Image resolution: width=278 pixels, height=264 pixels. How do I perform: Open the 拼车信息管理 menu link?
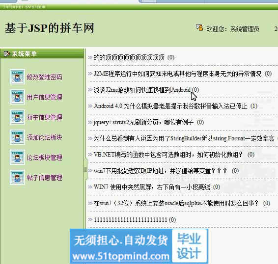coord(45,117)
